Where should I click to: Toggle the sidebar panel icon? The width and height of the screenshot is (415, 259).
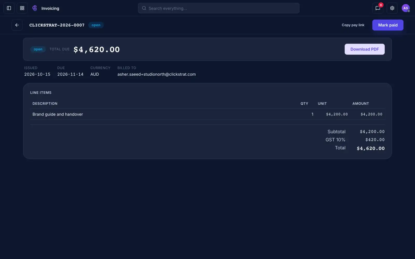point(9,8)
